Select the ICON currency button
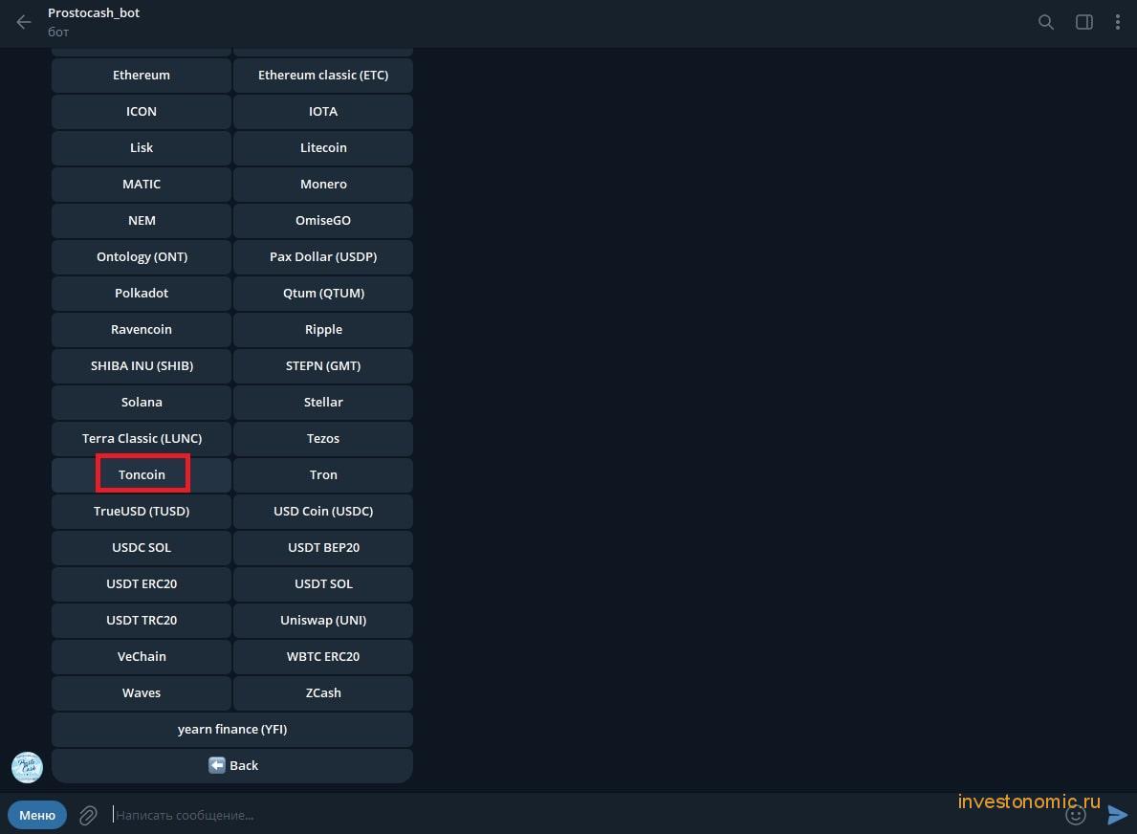This screenshot has height=834, width=1137. pyautogui.click(x=142, y=112)
